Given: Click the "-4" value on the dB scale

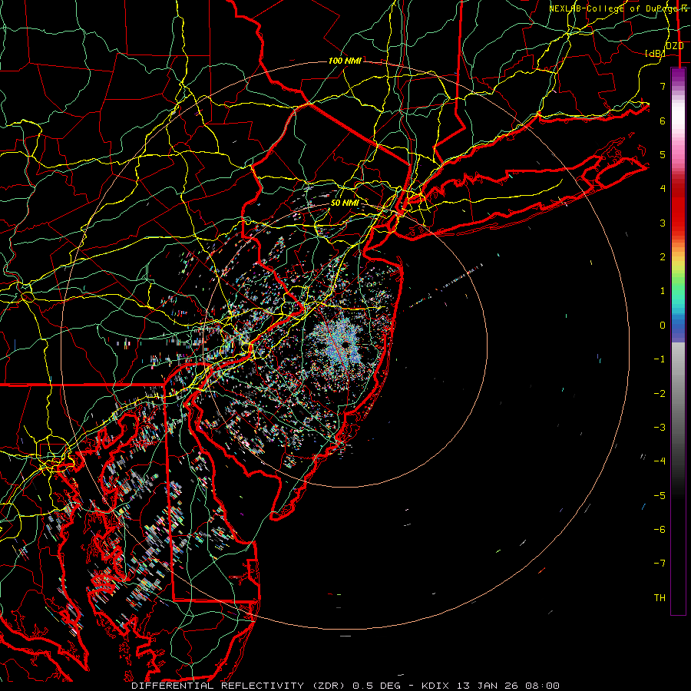Looking at the screenshot, I should coord(660,461).
